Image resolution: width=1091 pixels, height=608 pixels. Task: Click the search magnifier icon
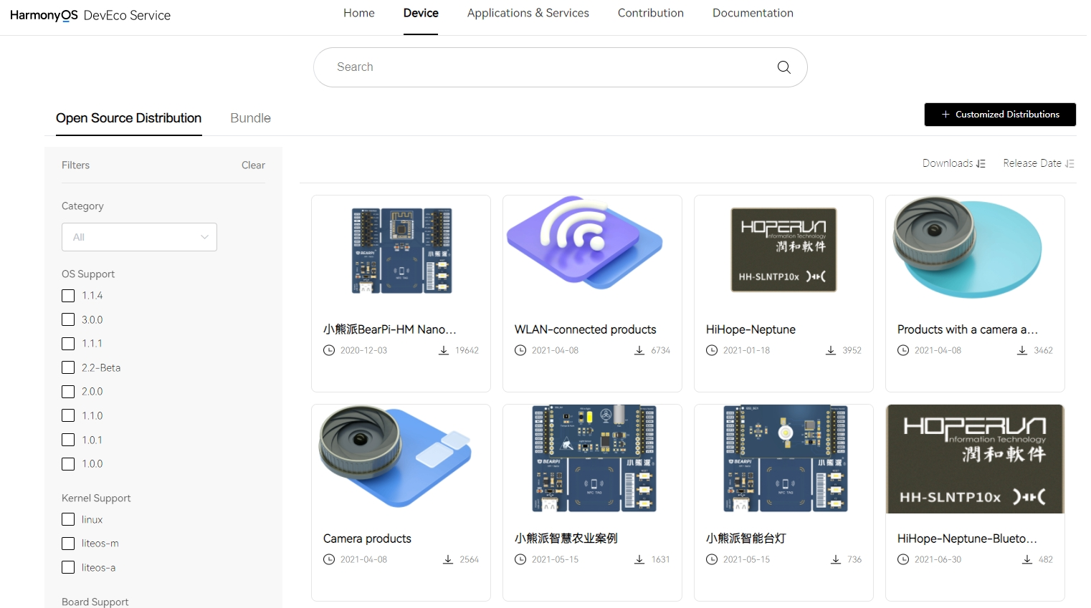click(x=783, y=67)
